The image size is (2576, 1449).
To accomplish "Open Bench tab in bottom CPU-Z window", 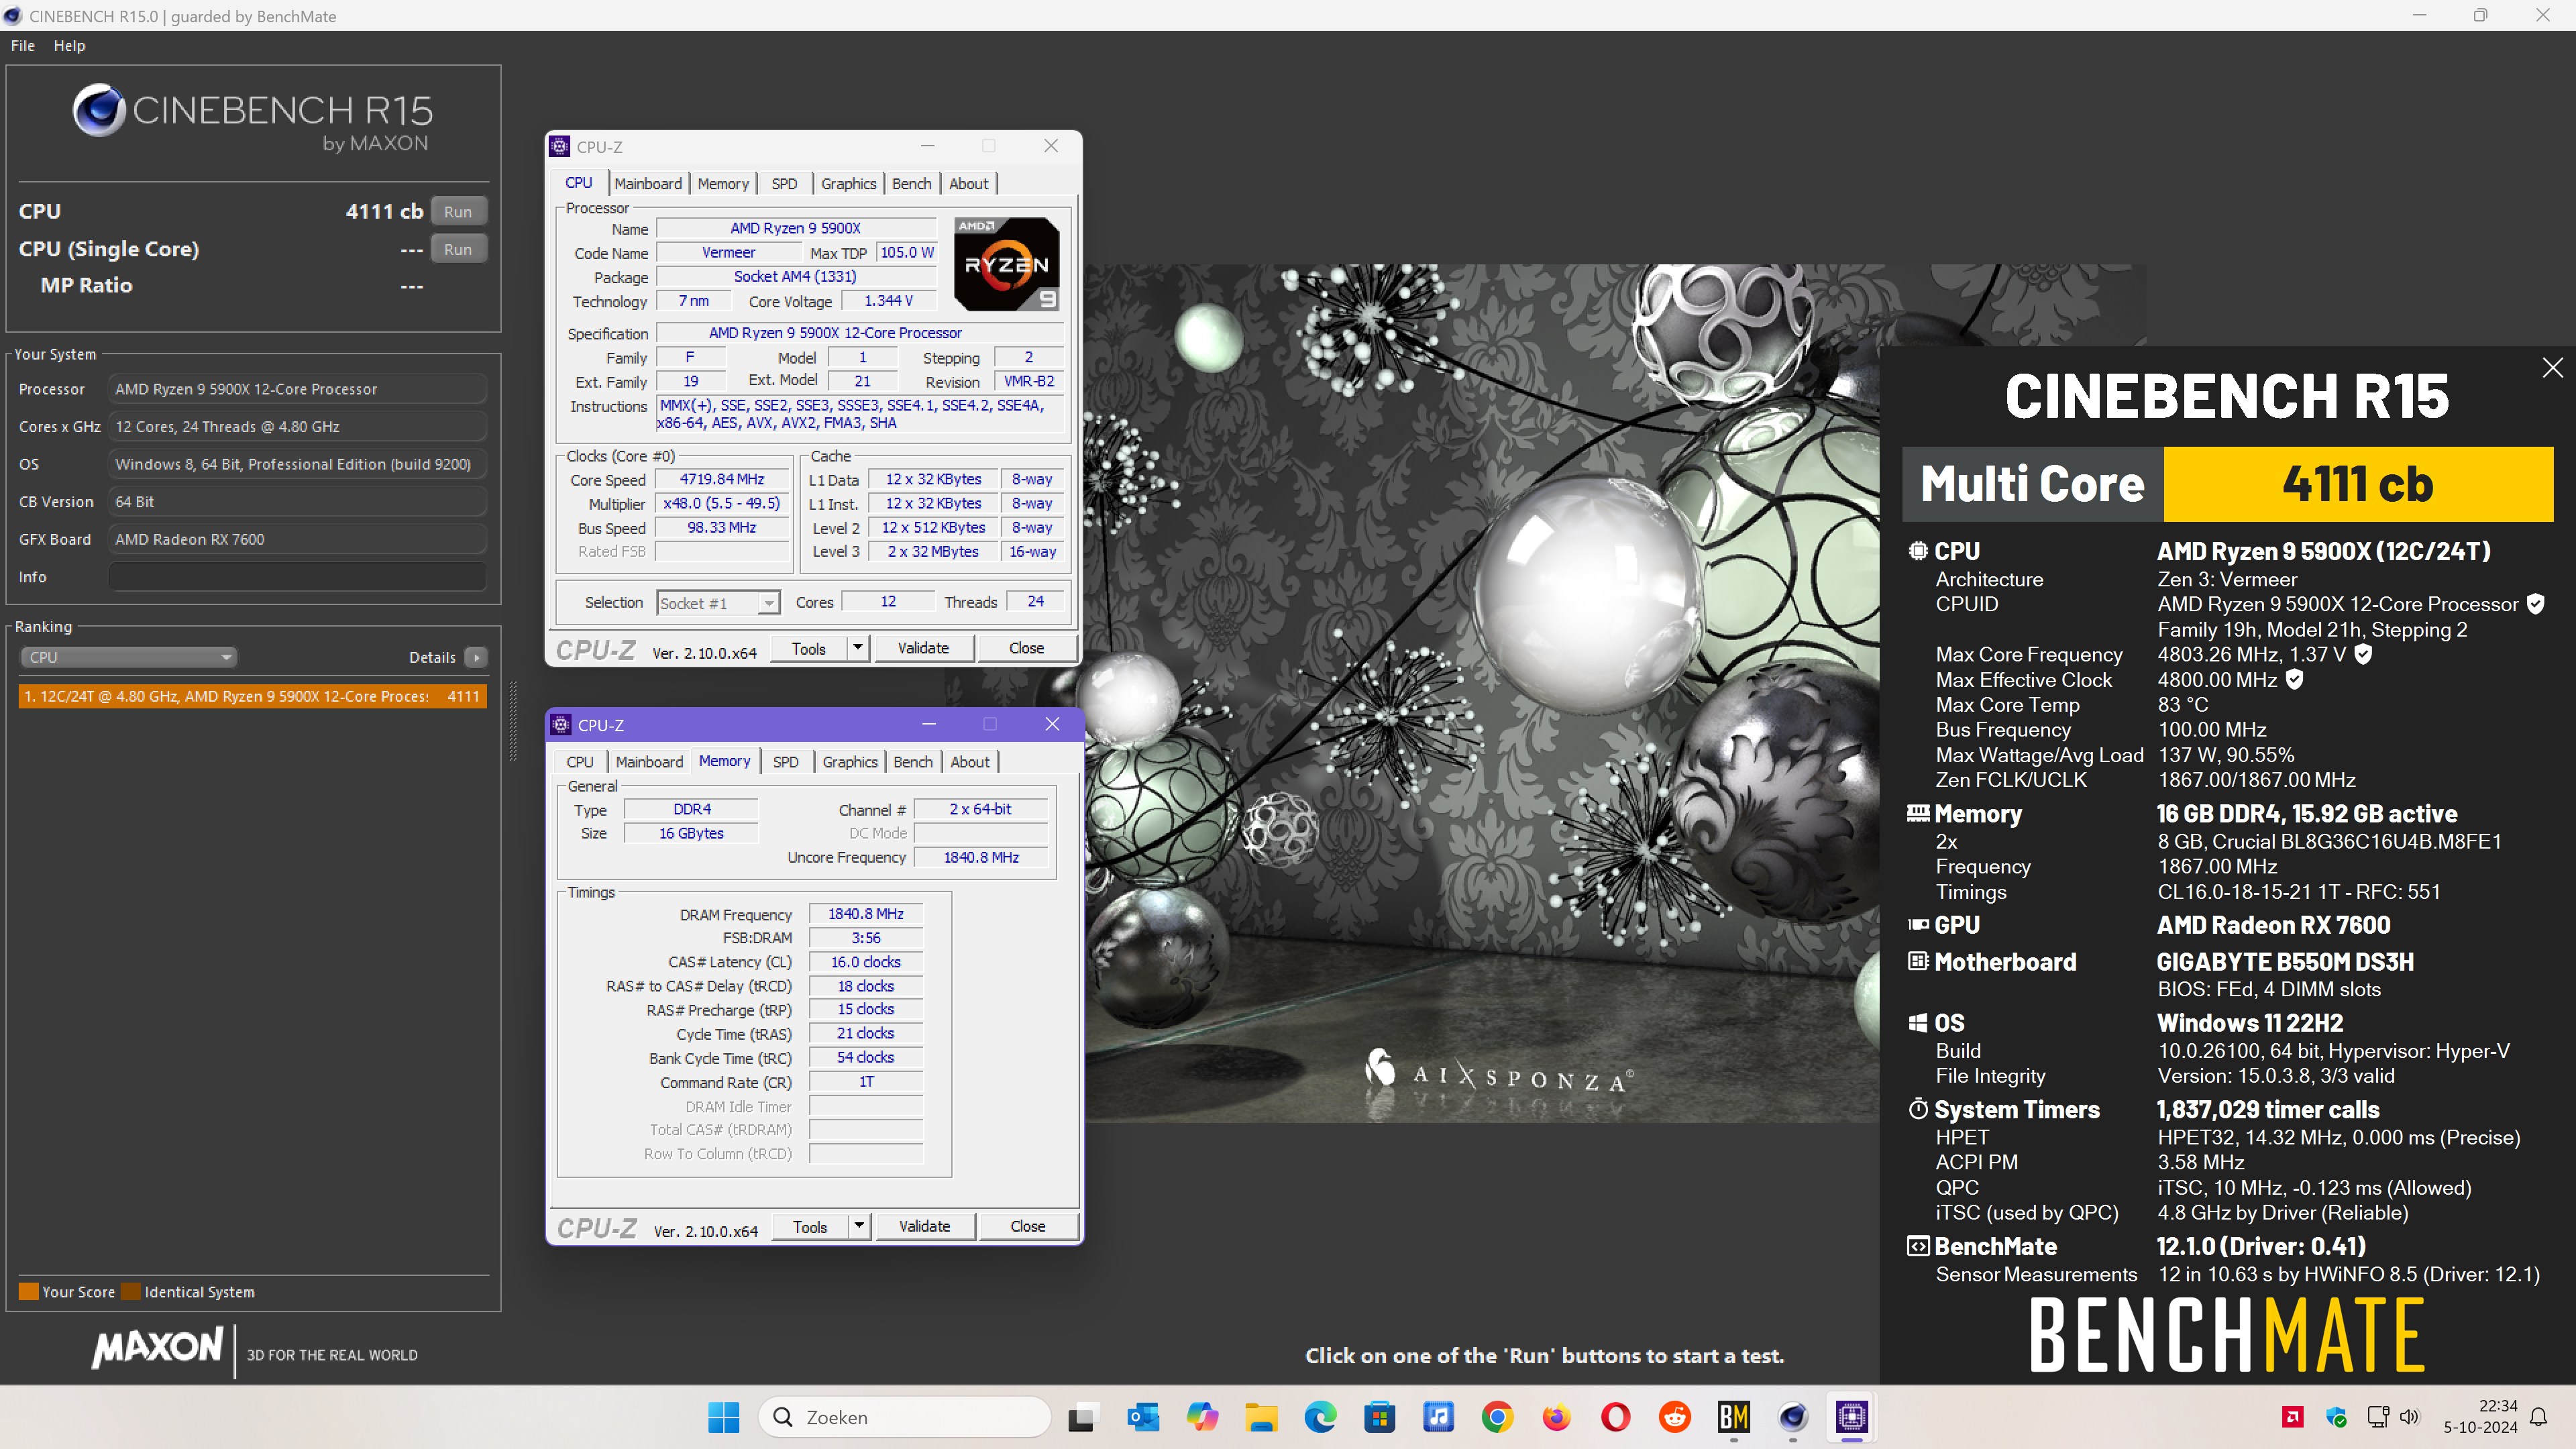I will [x=913, y=762].
